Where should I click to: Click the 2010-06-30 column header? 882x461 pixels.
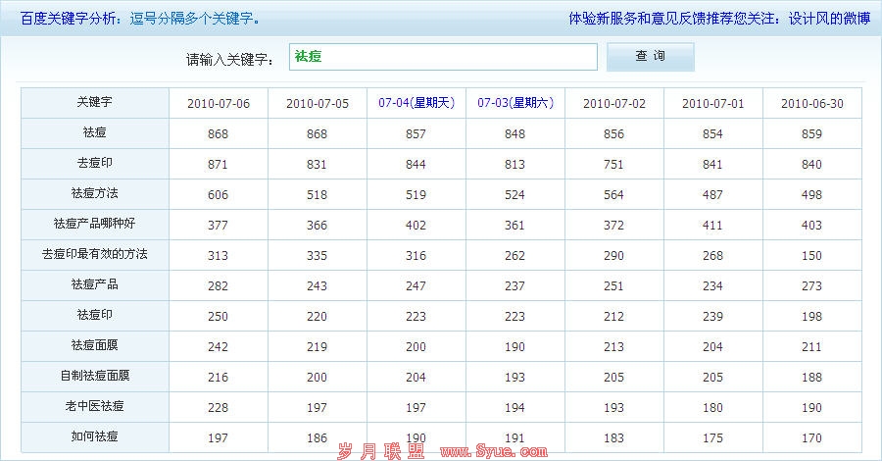[812, 103]
